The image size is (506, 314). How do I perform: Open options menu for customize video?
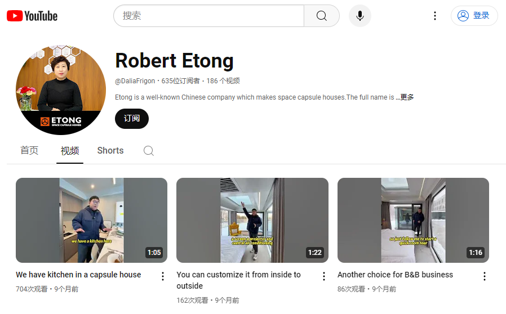[x=323, y=276]
